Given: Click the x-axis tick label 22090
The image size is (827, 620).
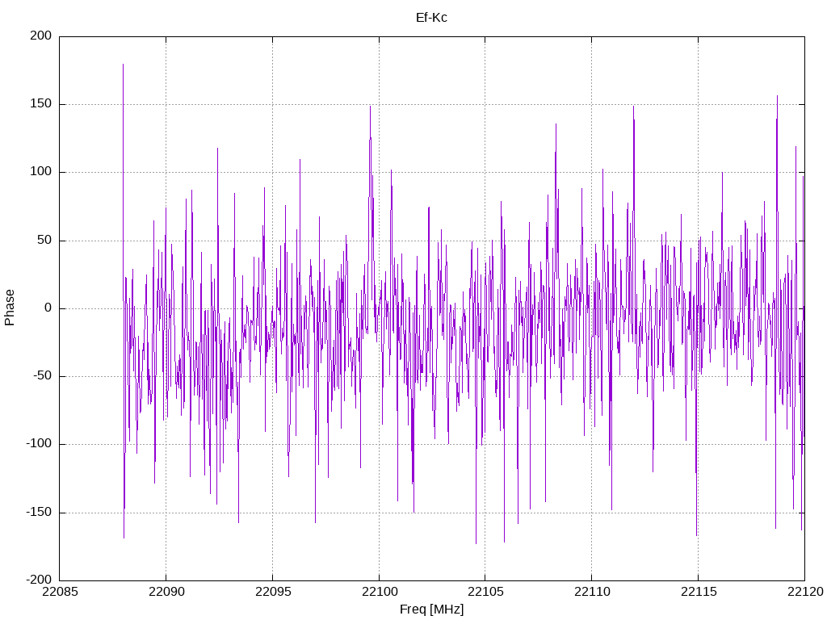Looking at the screenshot, I should tap(166, 592).
